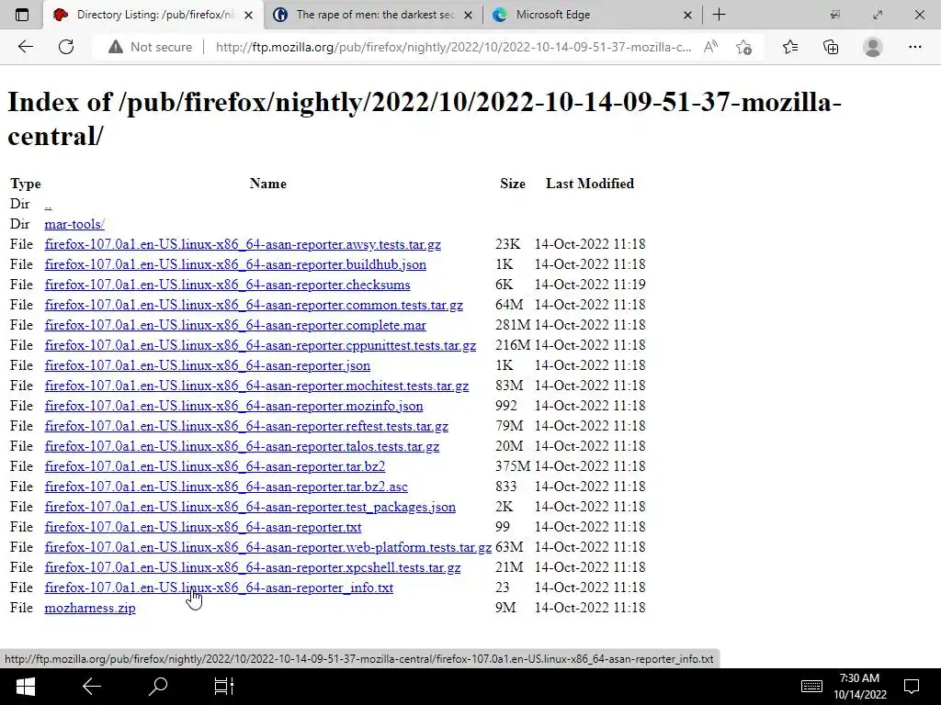Click the Last Modified column header
941x705 pixels.
(590, 184)
